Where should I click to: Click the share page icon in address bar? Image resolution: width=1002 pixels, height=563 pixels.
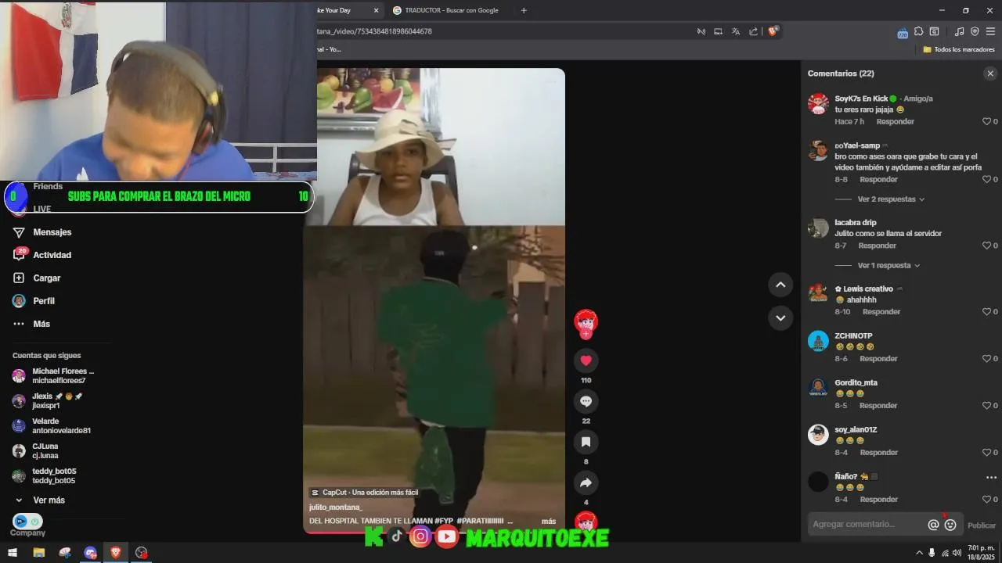[x=753, y=31]
